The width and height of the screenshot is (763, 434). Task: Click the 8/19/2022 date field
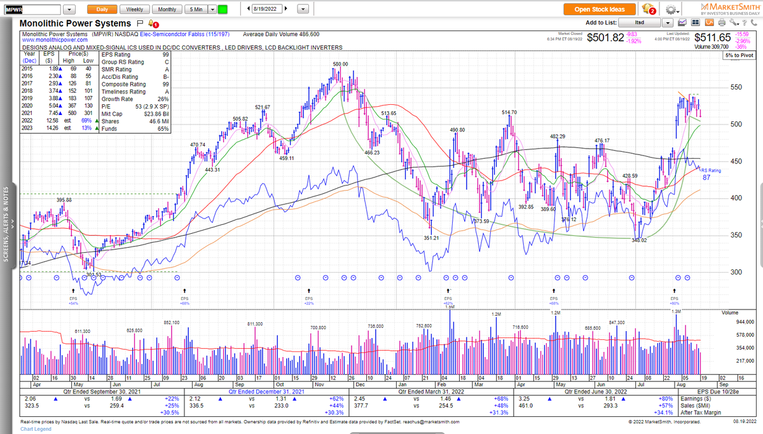pos(266,10)
